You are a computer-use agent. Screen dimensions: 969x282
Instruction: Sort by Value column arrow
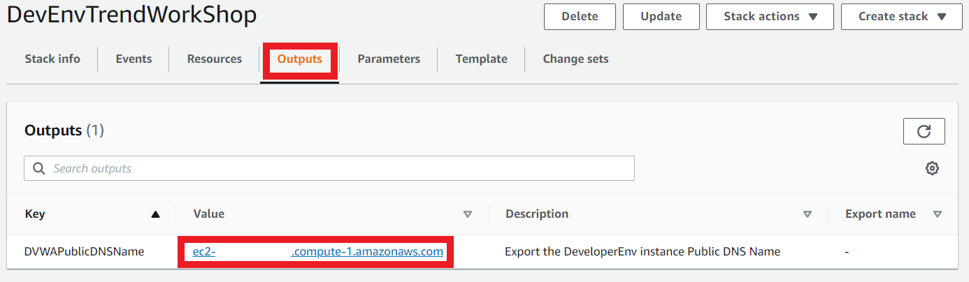[x=468, y=214]
